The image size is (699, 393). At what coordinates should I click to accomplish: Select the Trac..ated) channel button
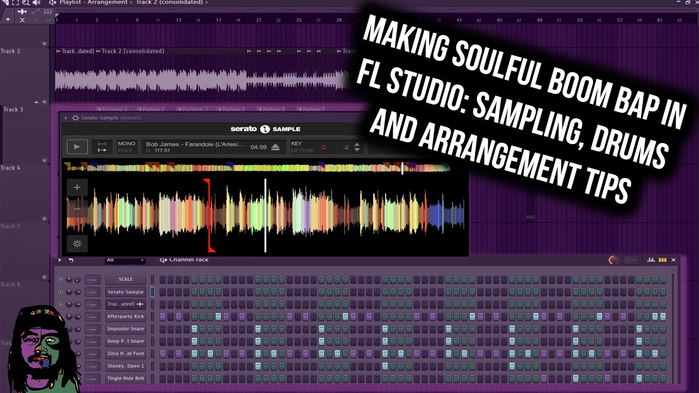click(126, 304)
